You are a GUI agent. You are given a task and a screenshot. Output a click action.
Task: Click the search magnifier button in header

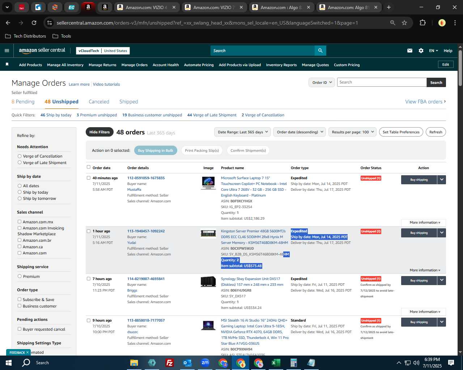tap(320, 51)
